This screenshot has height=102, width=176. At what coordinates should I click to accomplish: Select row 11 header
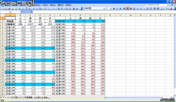point(2,48)
